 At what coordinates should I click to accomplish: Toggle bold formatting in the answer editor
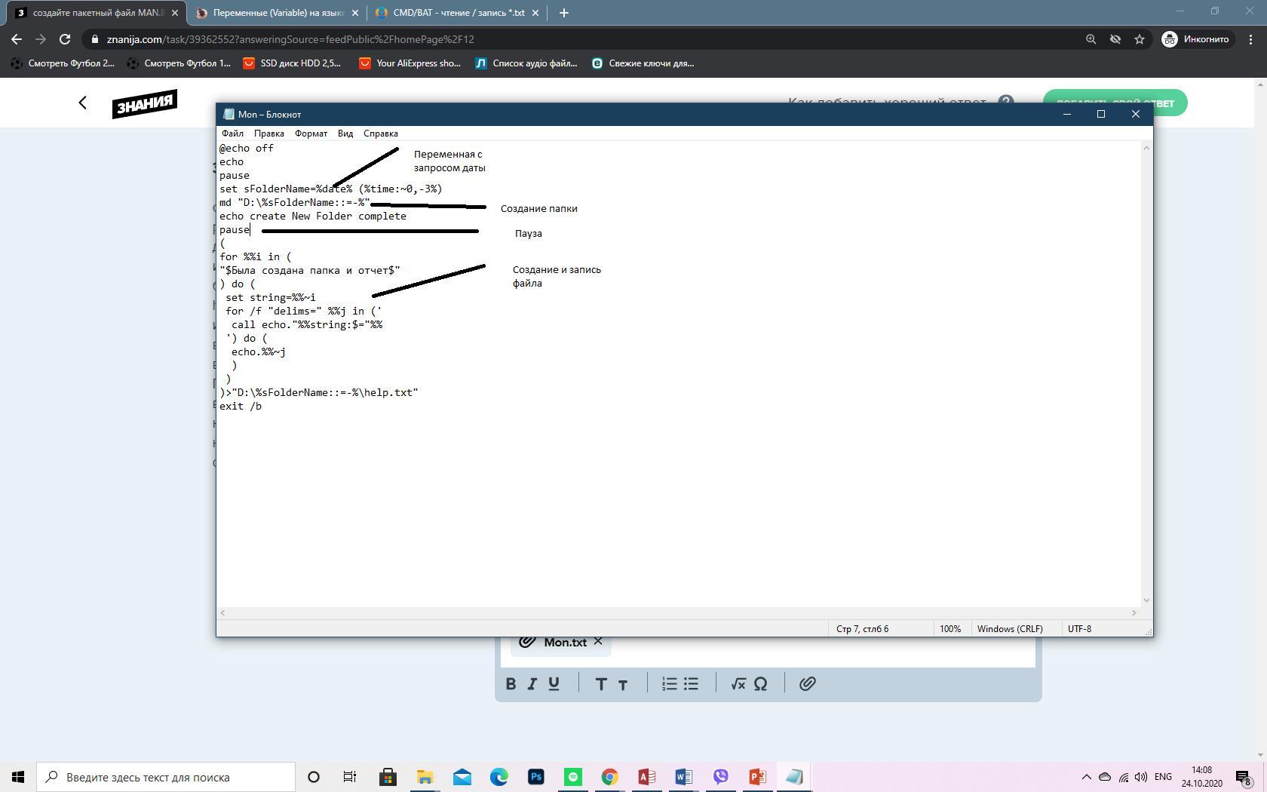(x=511, y=683)
